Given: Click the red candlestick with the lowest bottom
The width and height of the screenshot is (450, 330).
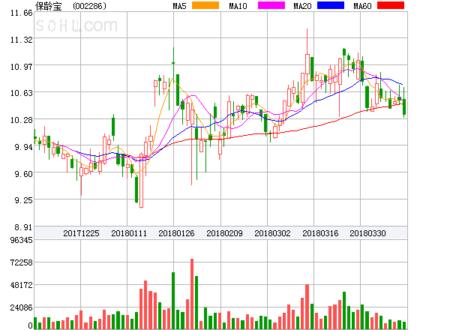Looking at the screenshot, I should coord(141,180).
